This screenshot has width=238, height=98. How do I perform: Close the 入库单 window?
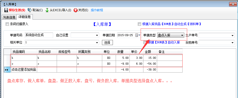(232, 4)
